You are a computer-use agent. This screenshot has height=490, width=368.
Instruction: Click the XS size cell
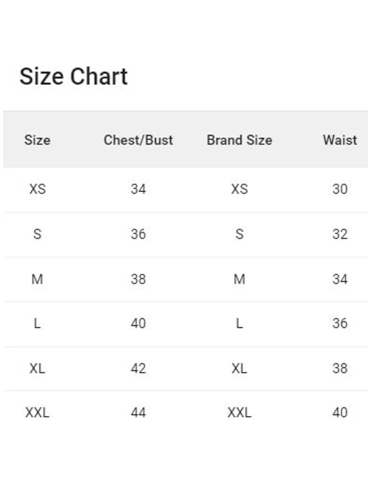(37, 189)
